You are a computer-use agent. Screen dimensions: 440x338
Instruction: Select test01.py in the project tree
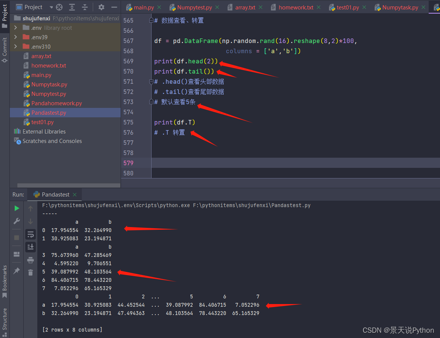coord(65,122)
